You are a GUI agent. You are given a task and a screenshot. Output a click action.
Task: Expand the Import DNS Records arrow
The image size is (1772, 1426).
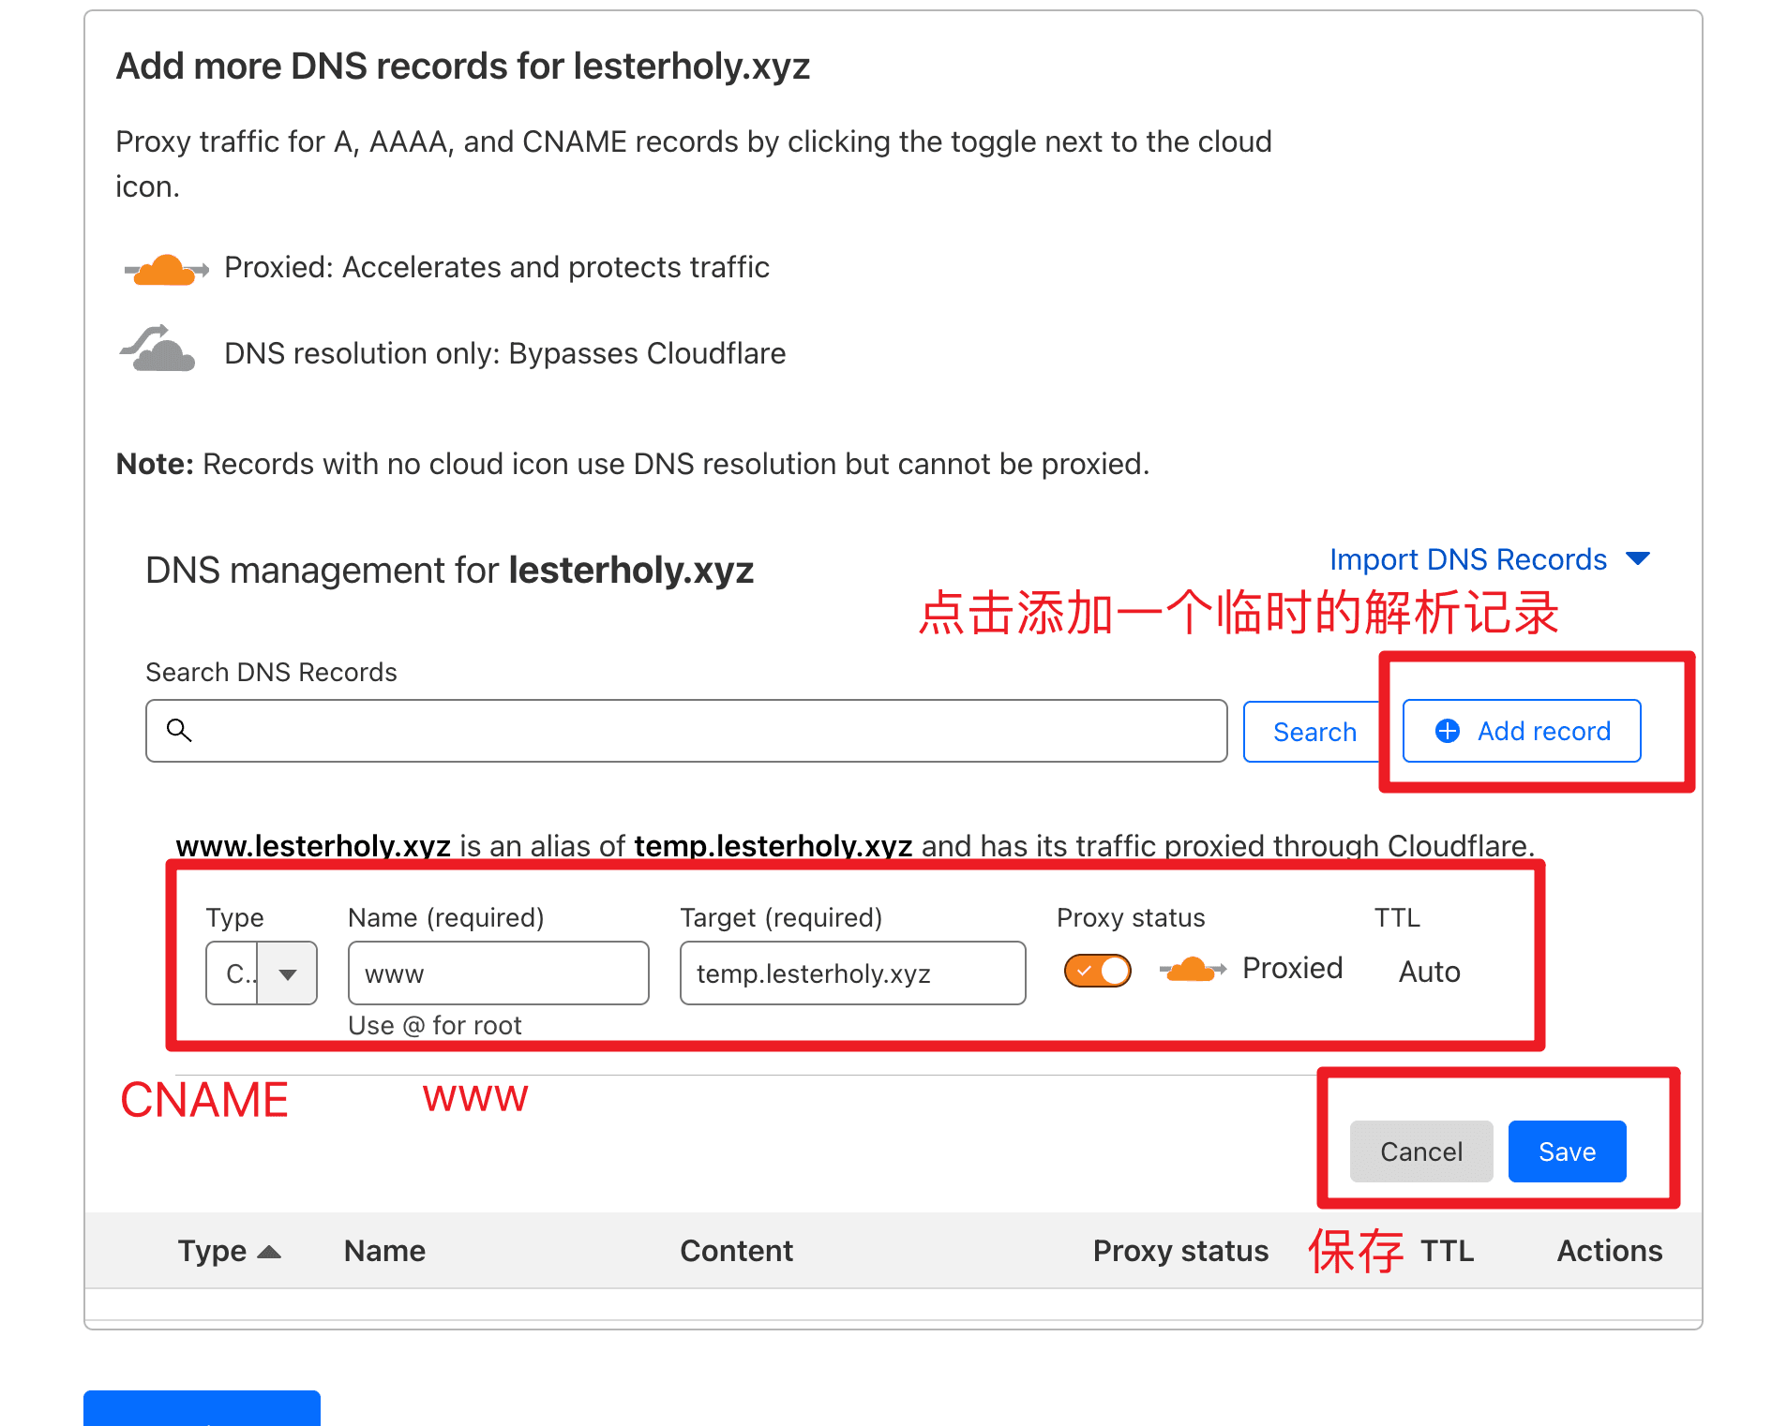[x=1637, y=559]
